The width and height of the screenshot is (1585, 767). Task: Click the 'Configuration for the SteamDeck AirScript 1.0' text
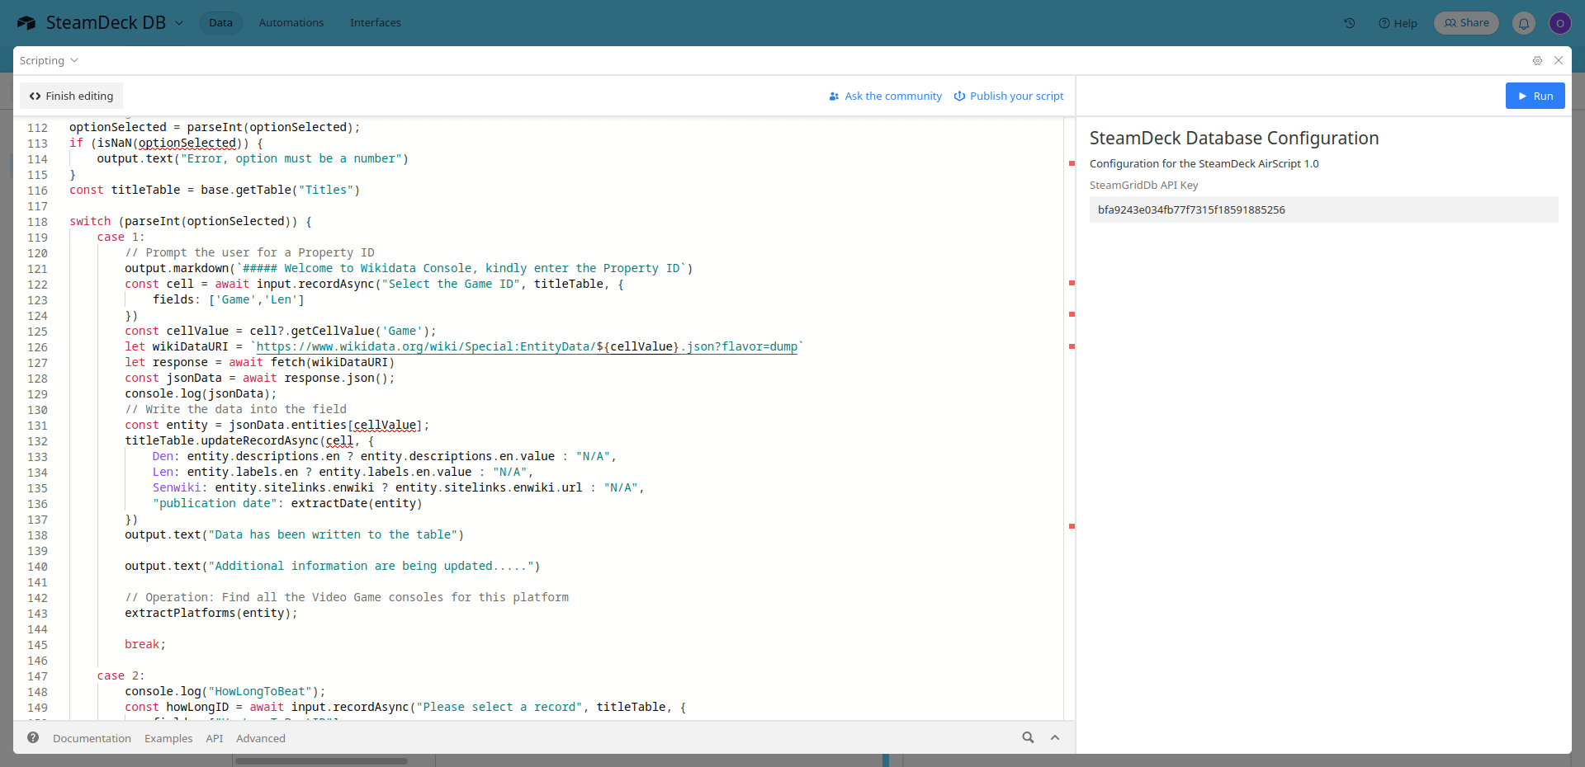(1204, 164)
